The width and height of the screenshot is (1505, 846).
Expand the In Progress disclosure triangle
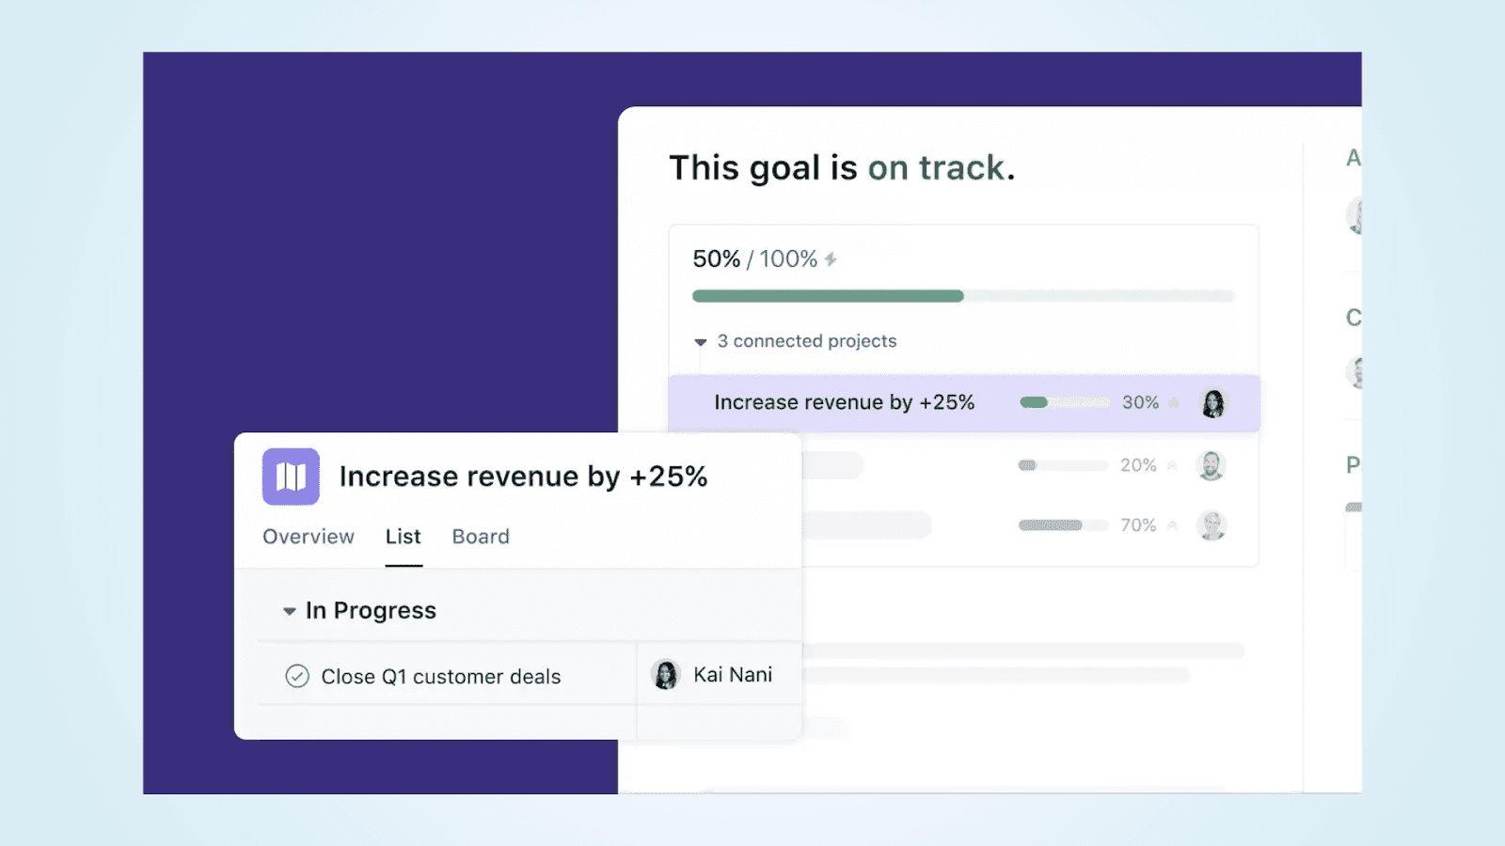(x=289, y=610)
